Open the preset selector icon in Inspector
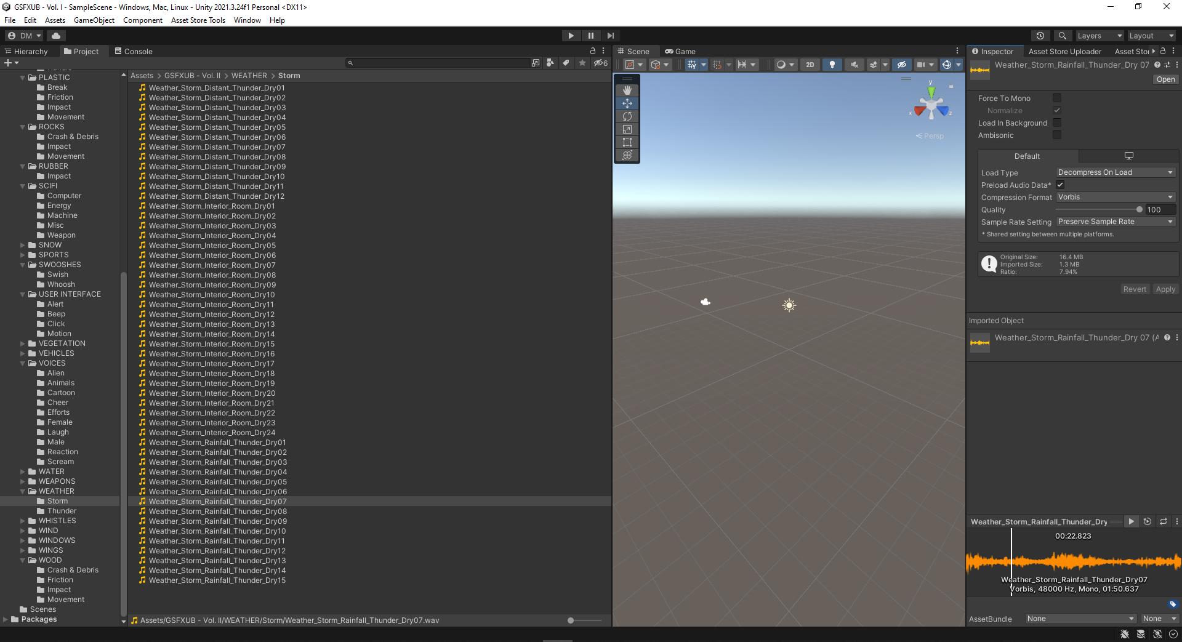The image size is (1182, 642). tap(1167, 65)
